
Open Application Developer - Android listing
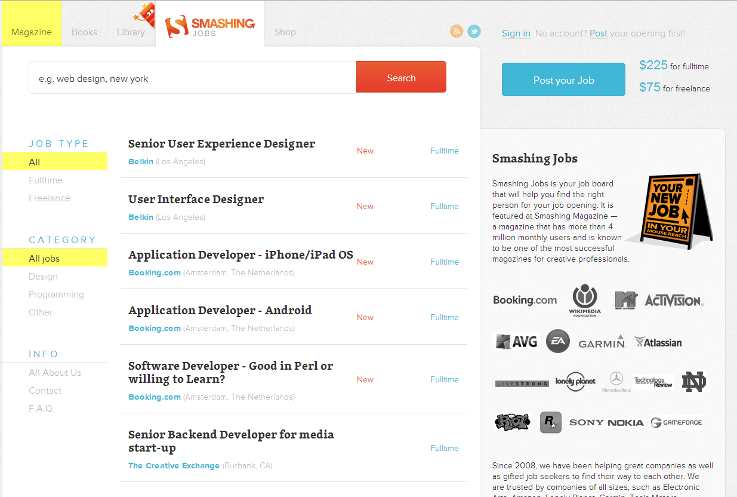pyautogui.click(x=220, y=310)
